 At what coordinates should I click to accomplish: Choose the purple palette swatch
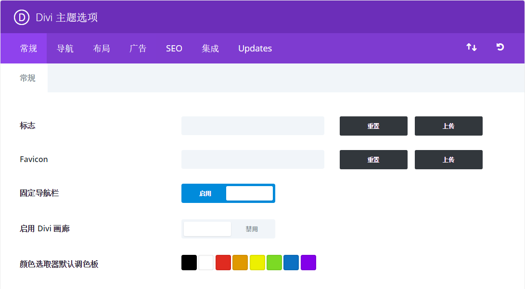click(x=308, y=263)
